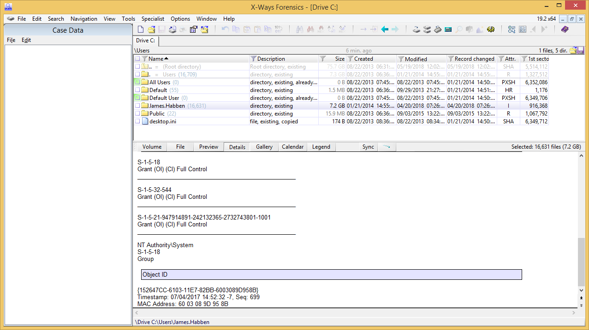Screen dimensions: 589x330
Task: Click the details pane horizontal scroll right arrow
Action: coord(574,313)
